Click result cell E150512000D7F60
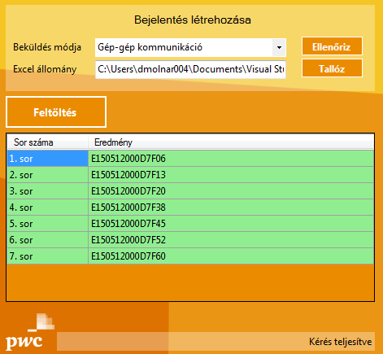383x354 pixels. point(231,256)
